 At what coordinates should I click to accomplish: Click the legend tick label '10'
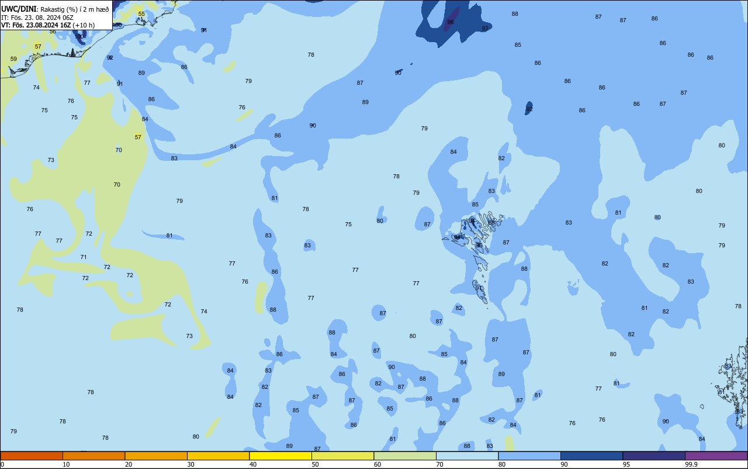pos(66,464)
